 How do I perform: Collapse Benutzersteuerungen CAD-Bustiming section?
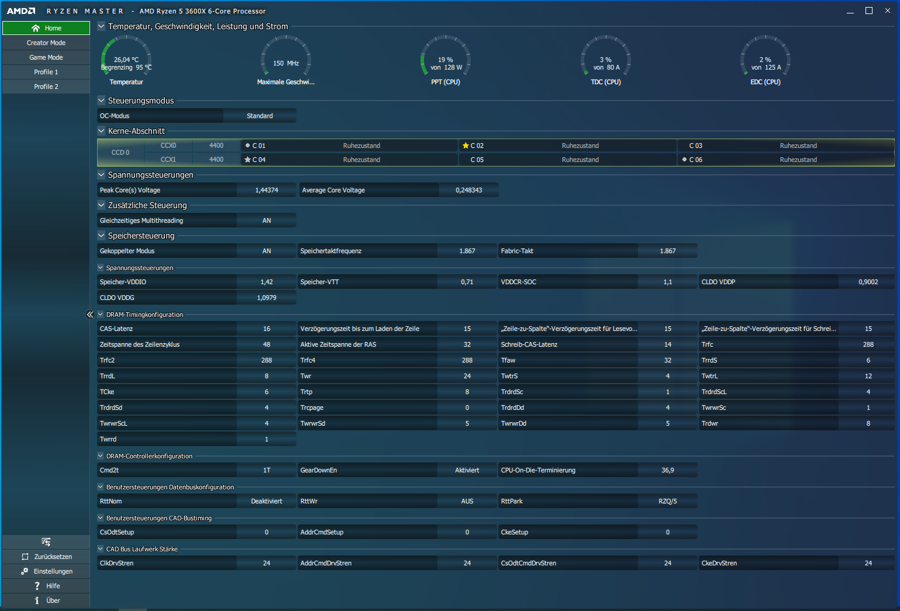click(x=101, y=518)
